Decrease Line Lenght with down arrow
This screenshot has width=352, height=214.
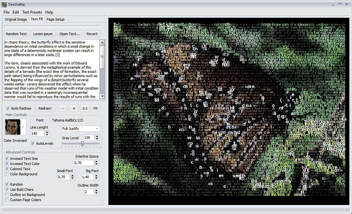point(47,135)
